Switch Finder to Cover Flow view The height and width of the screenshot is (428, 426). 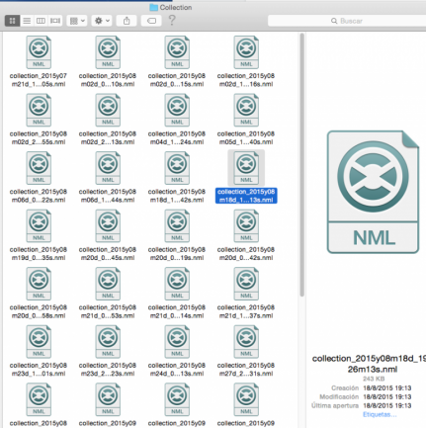coord(55,21)
